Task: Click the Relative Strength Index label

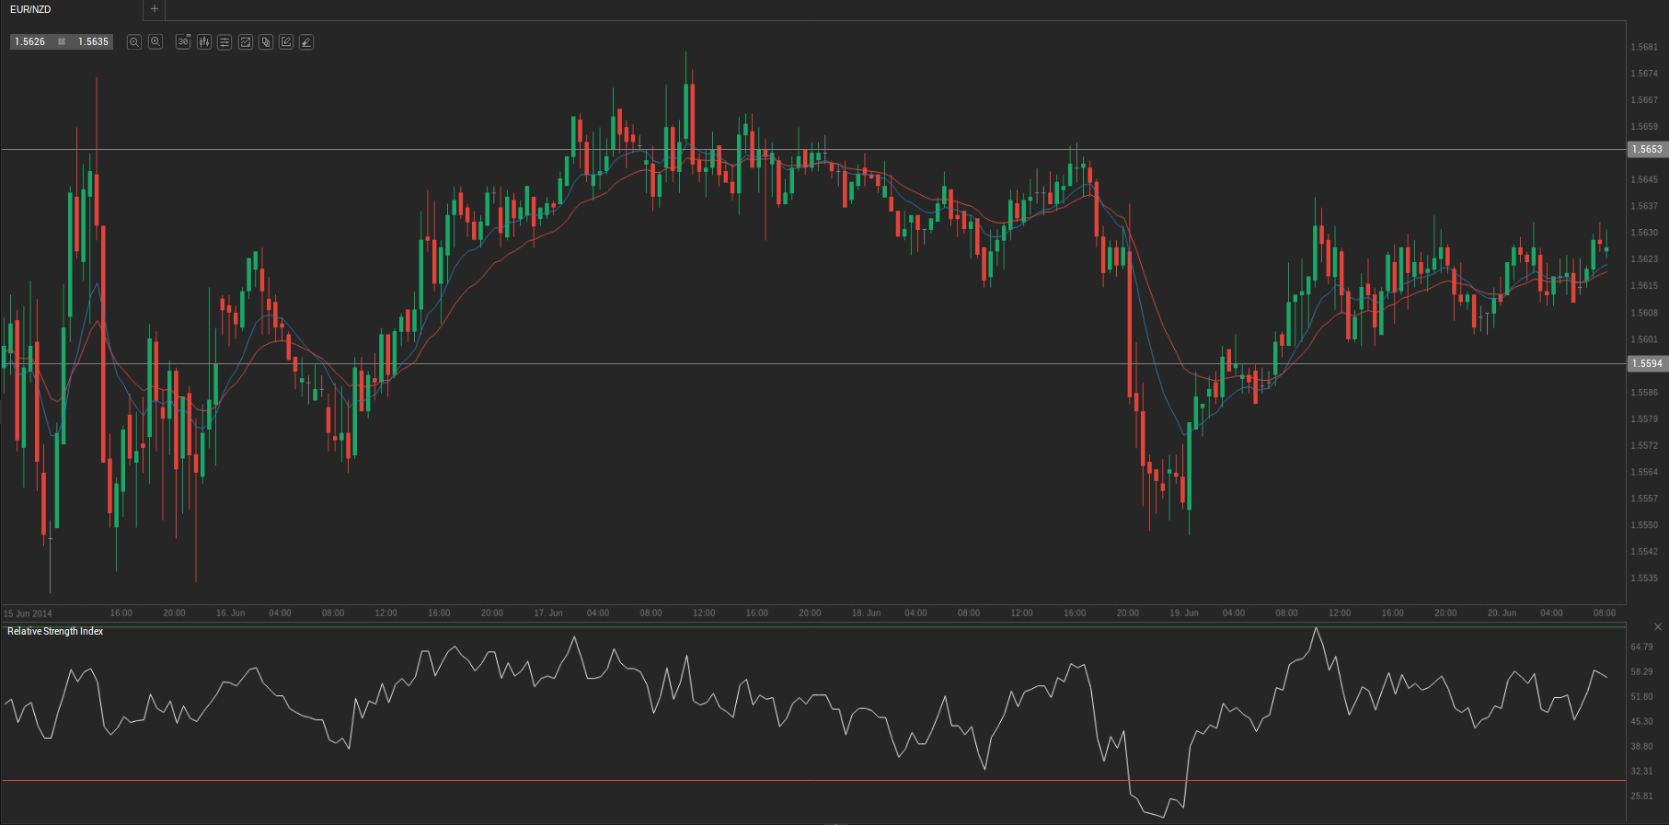Action: [x=55, y=632]
